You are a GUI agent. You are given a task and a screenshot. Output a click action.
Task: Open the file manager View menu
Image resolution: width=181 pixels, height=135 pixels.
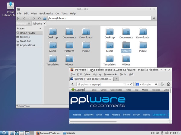point(34,13)
